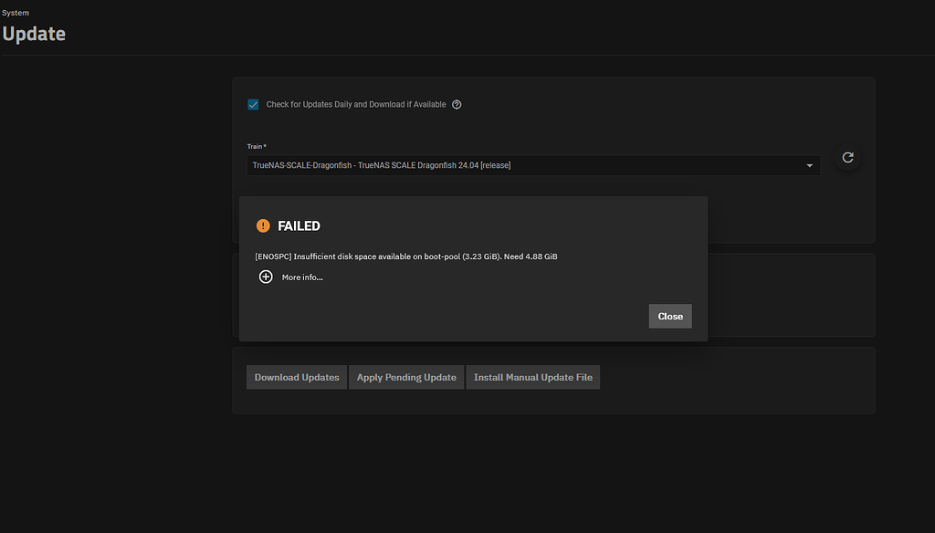Screen dimensions: 935x533
Task: Navigate back via the System breadcrumb
Action: [16, 12]
